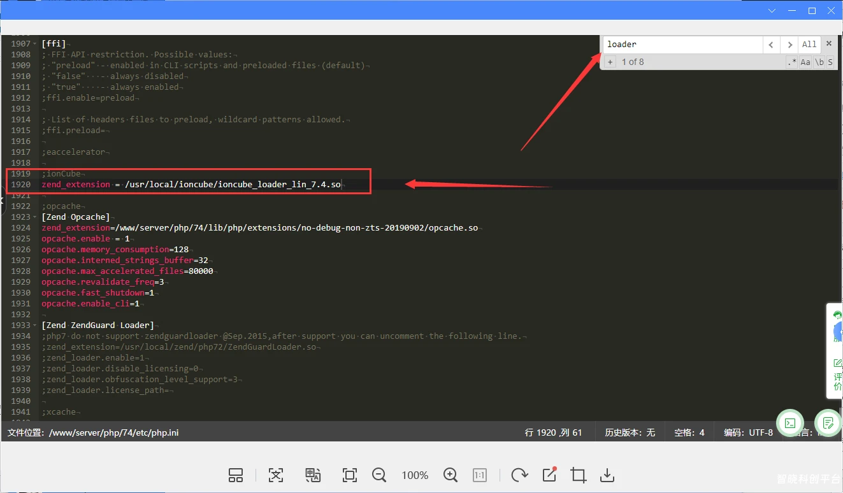Viewport: 843px width, 493px height.
Task: Select the crop tool
Action: (579, 475)
